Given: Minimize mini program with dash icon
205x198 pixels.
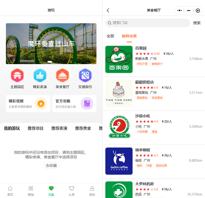Looking at the screenshot, I should click(x=189, y=10).
